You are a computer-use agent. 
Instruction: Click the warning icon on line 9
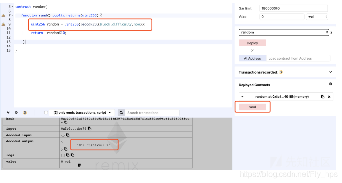[x=3, y=24]
